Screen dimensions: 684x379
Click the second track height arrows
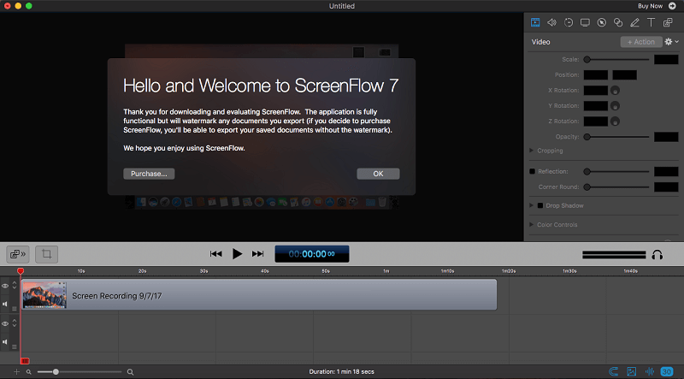pyautogui.click(x=15, y=323)
